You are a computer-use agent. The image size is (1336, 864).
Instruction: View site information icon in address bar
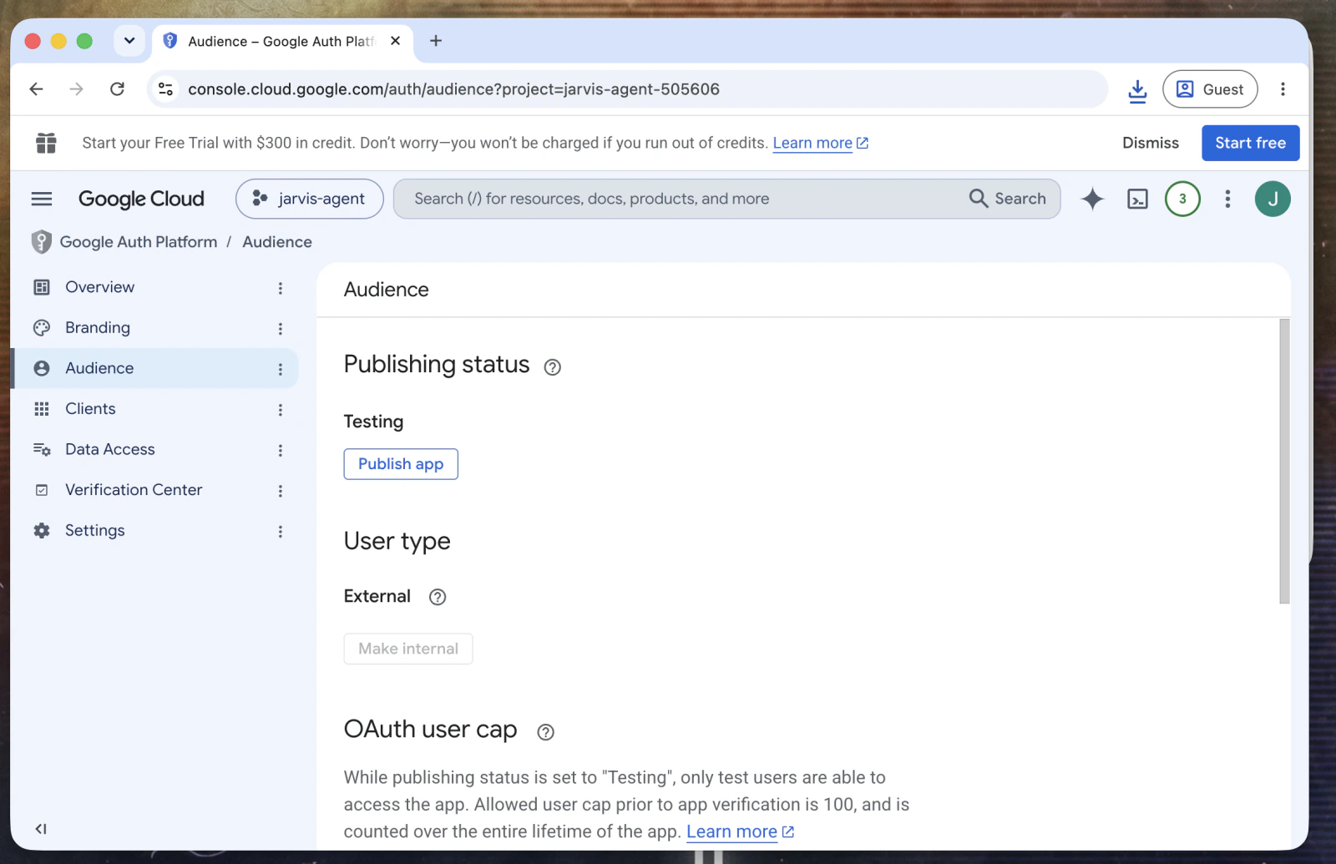click(x=166, y=89)
